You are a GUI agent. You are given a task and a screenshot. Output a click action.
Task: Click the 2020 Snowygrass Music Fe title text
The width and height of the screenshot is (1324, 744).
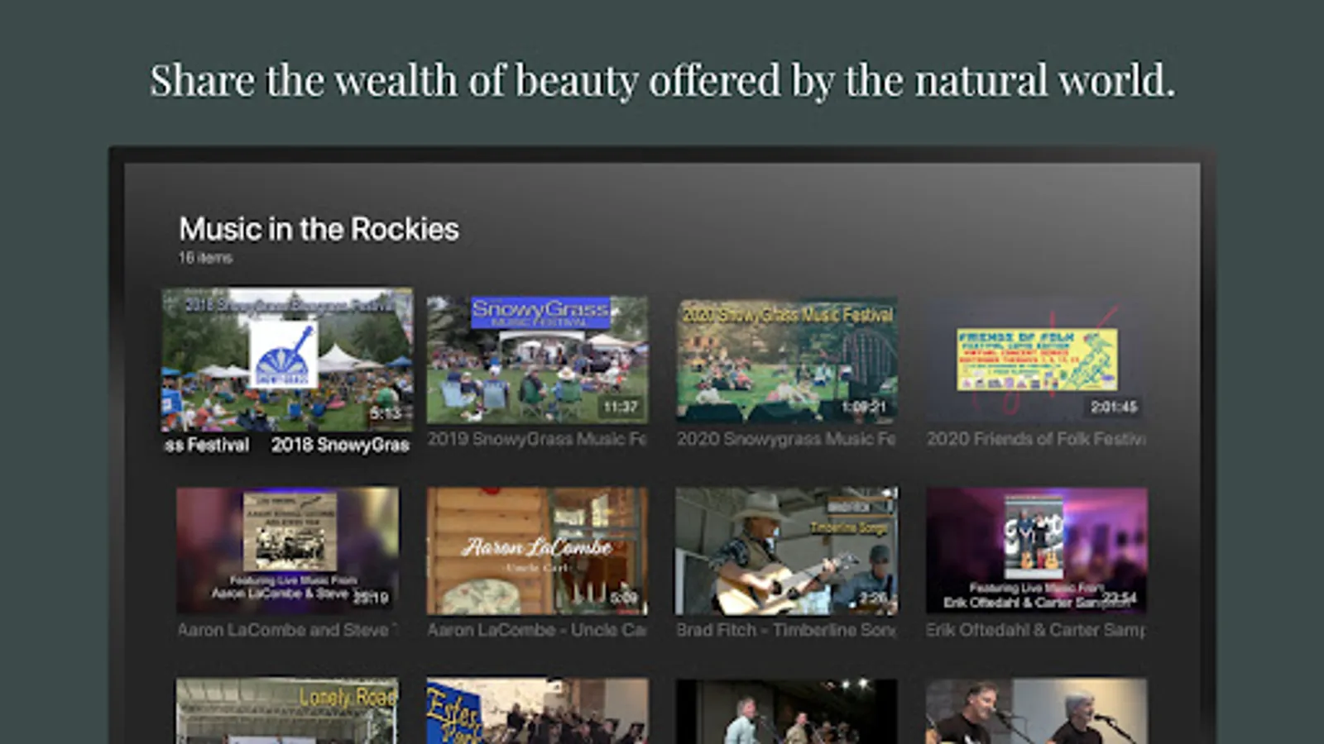pyautogui.click(x=787, y=439)
